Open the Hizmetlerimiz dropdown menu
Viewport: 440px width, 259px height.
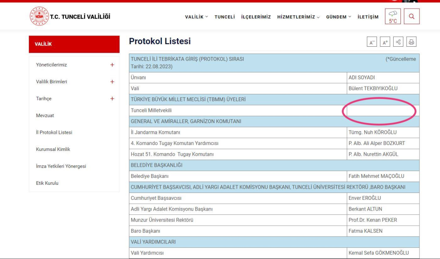coord(298,17)
